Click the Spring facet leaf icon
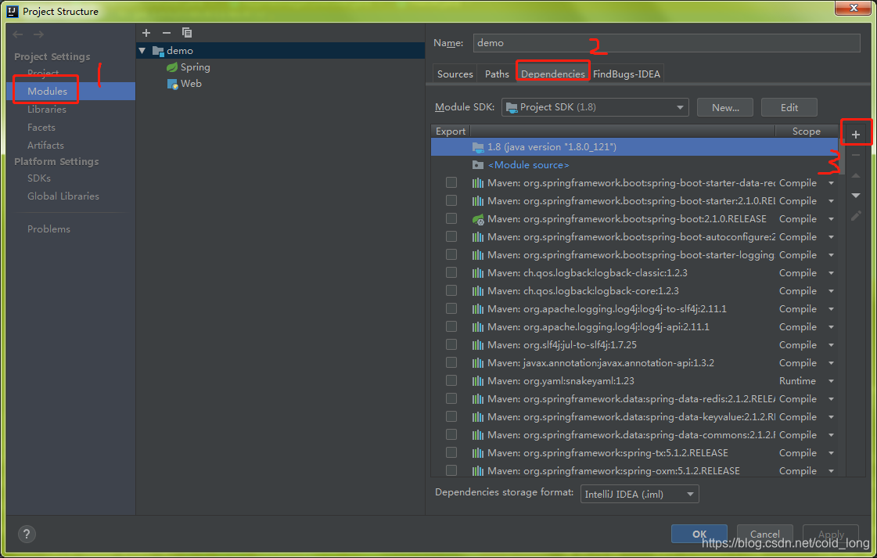877x558 pixels. point(172,67)
